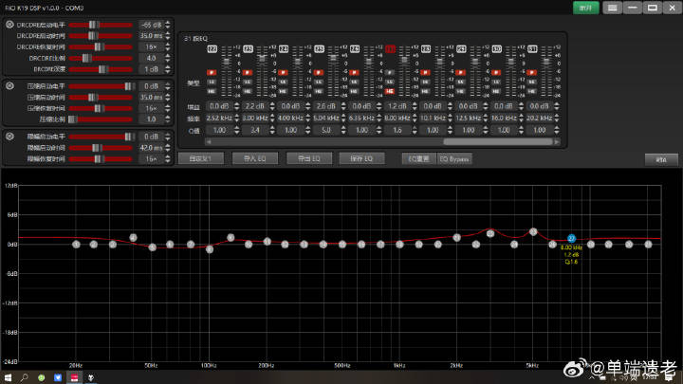The height and width of the screenshot is (384, 683).
Task: Toggle the DRC enable circle in first panel
Action: [x=9, y=24]
